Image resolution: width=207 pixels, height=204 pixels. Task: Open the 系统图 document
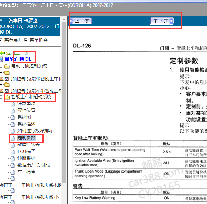tap(24, 117)
